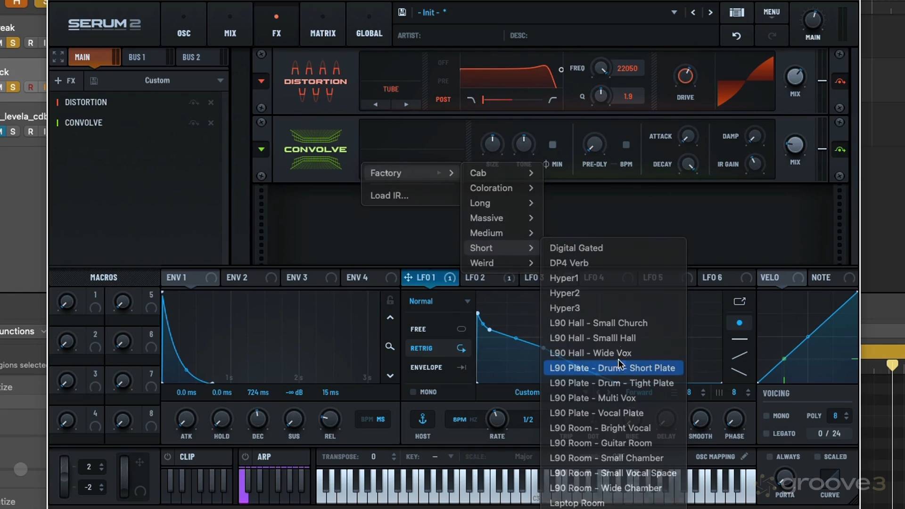905x509 pixels.
Task: Click the LFO host anchor icon
Action: (x=422, y=419)
